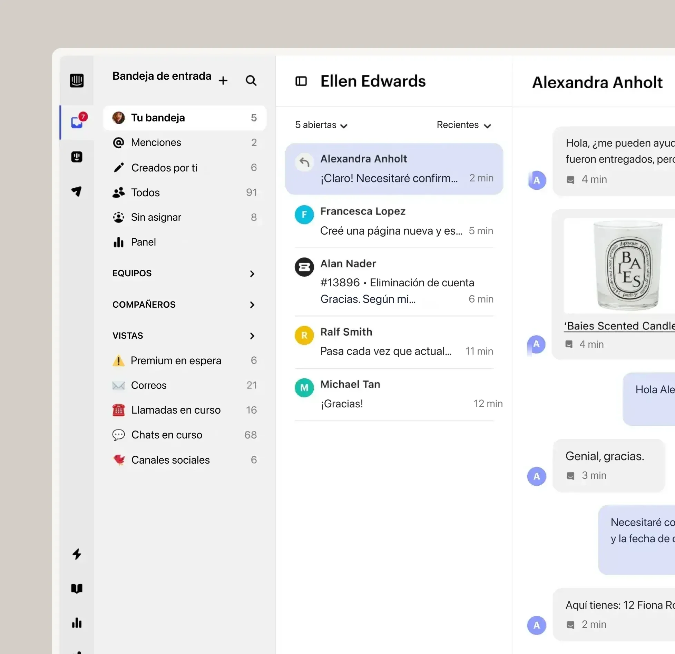Open Todos inbox
The width and height of the screenshot is (675, 654).
[185, 192]
